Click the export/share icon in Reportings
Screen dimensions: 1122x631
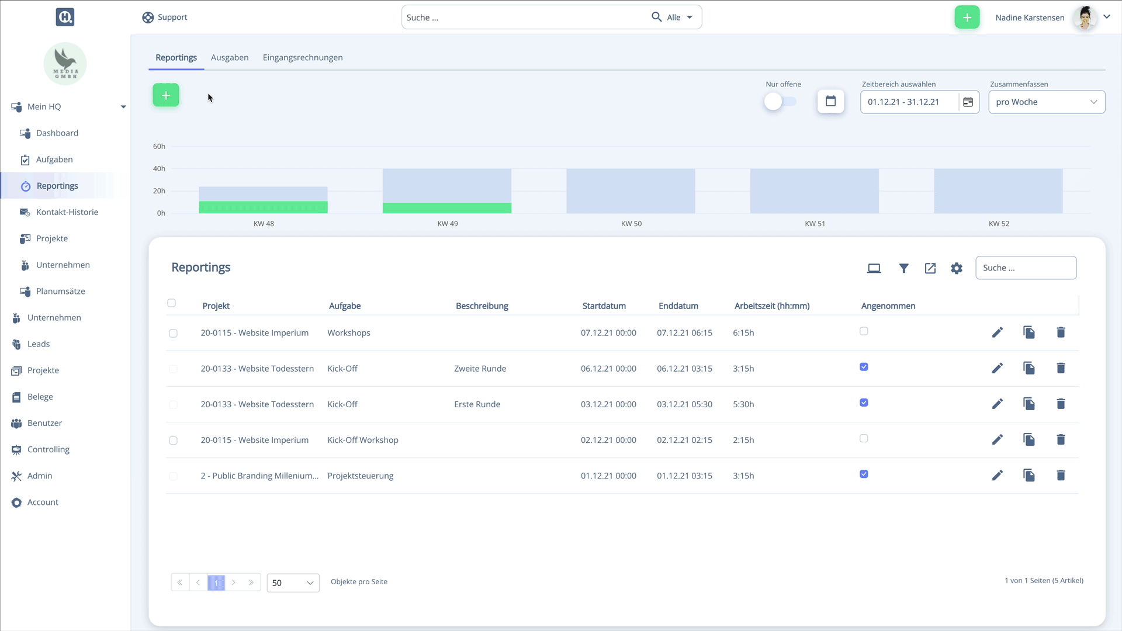[x=930, y=268]
